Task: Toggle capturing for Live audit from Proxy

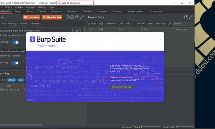Action: [15, 63]
